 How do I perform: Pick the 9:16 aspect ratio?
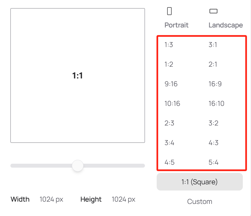[171, 84]
